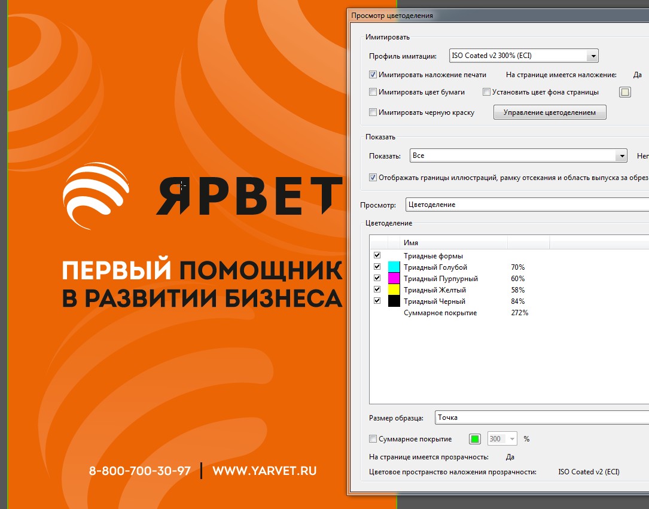Click the green total coverage color swatch
This screenshot has height=509, width=649.
pos(475,439)
